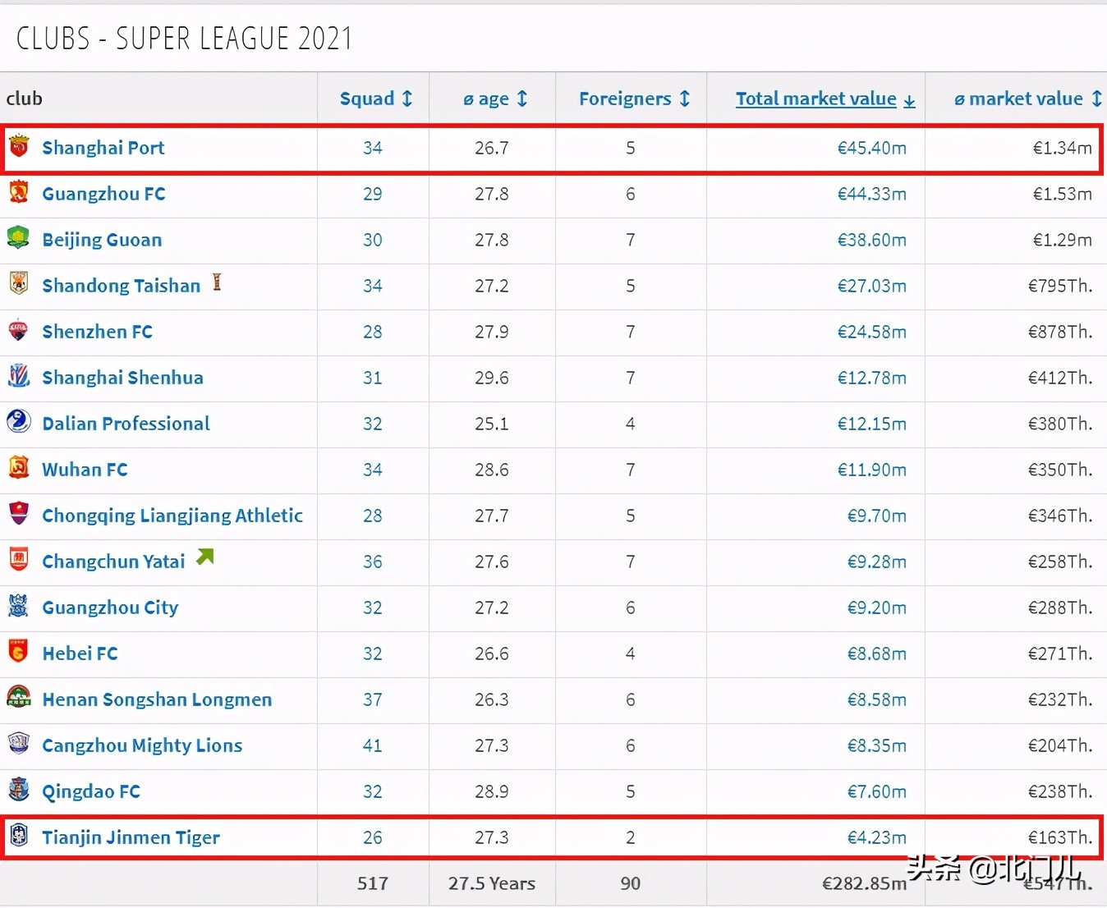Open the Changchun Yatai club link
The image size is (1107, 908).
[114, 562]
